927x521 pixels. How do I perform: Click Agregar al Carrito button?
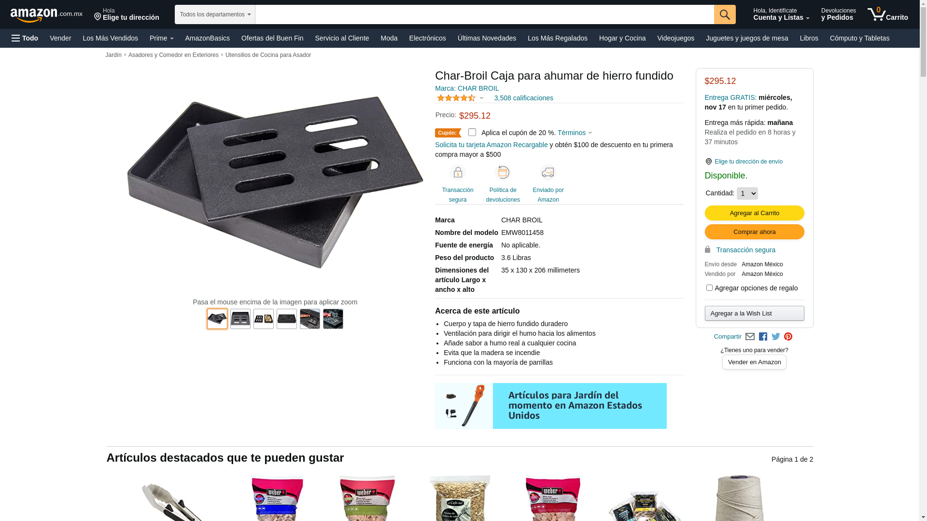[754, 213]
